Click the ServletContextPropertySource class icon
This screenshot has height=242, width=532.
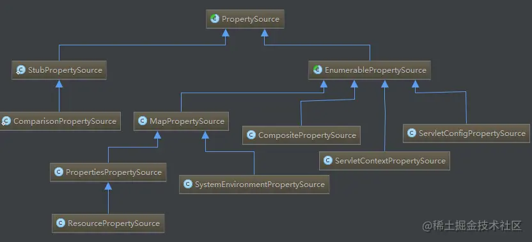click(328, 160)
